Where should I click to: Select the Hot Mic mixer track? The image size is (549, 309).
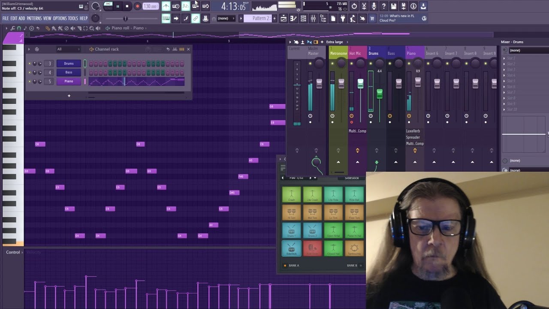(355, 54)
